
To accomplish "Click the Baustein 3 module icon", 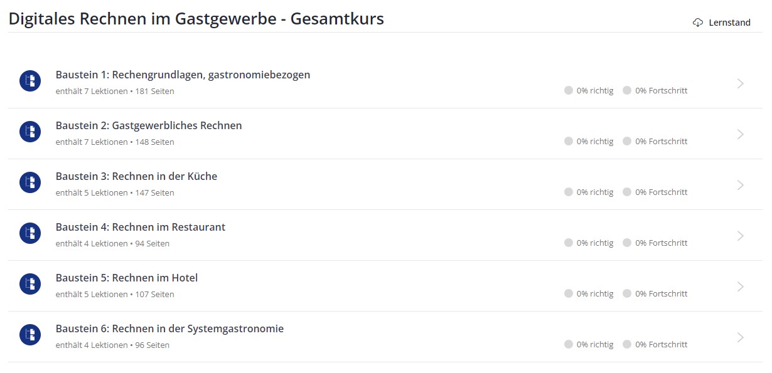I will tap(30, 182).
